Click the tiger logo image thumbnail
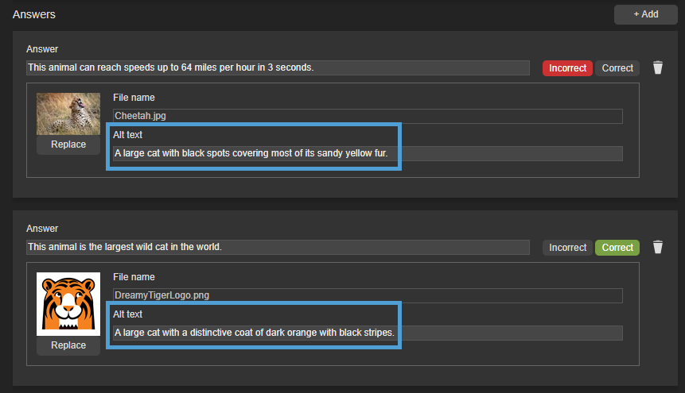The height and width of the screenshot is (393, 685). point(68,303)
